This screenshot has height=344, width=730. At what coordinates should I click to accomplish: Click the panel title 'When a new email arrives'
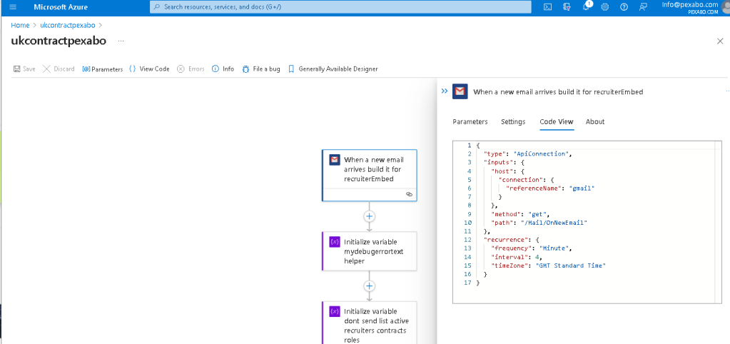[x=558, y=92]
